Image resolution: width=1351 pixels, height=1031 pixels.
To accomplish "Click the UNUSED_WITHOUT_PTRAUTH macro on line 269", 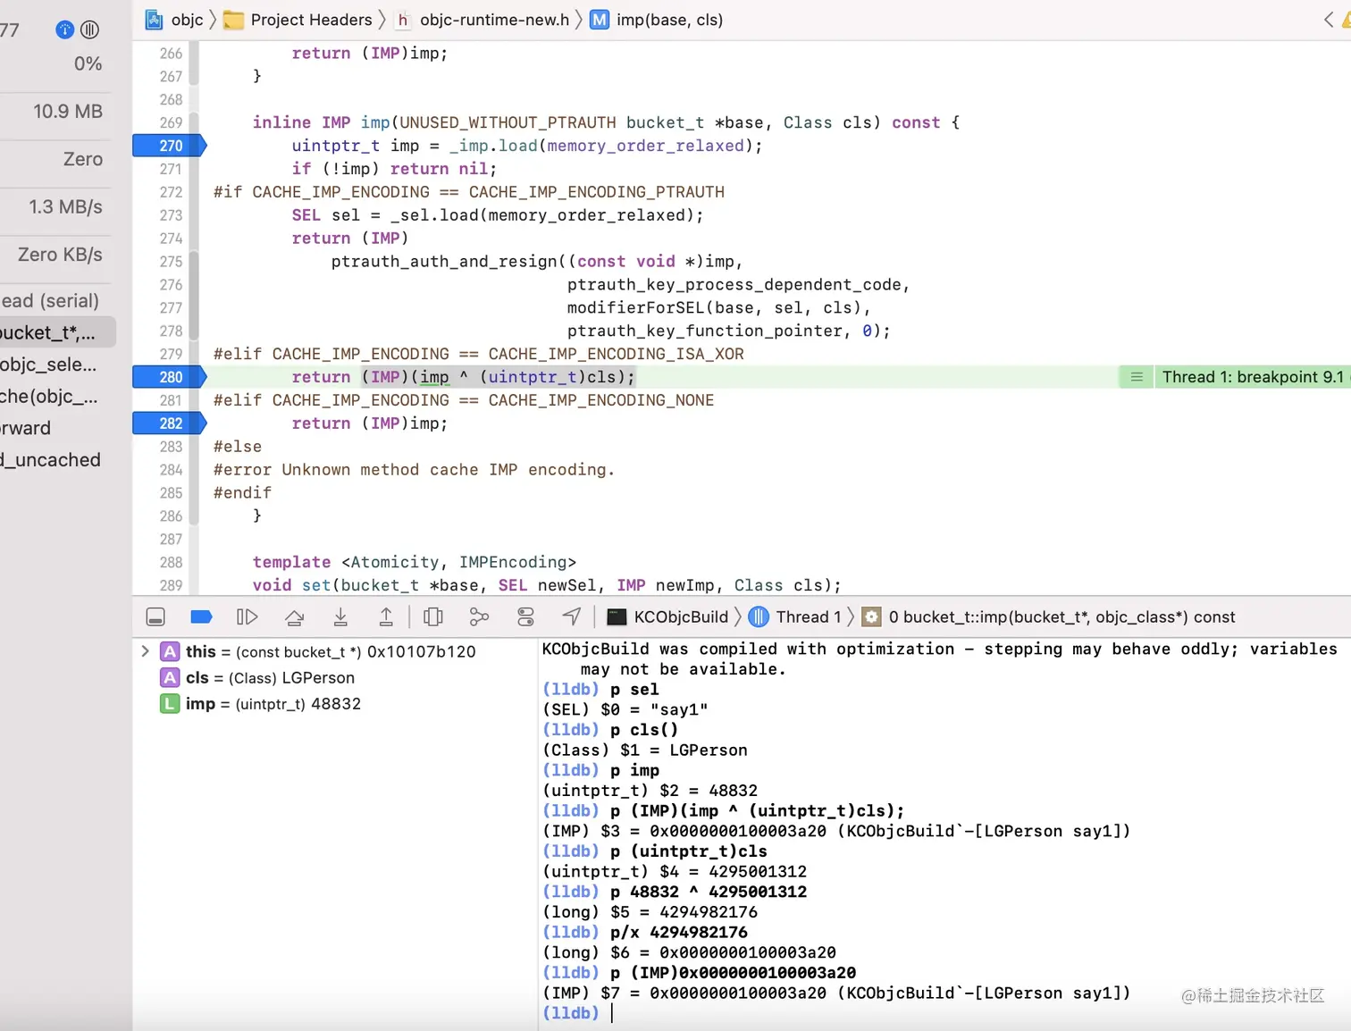I will point(508,122).
